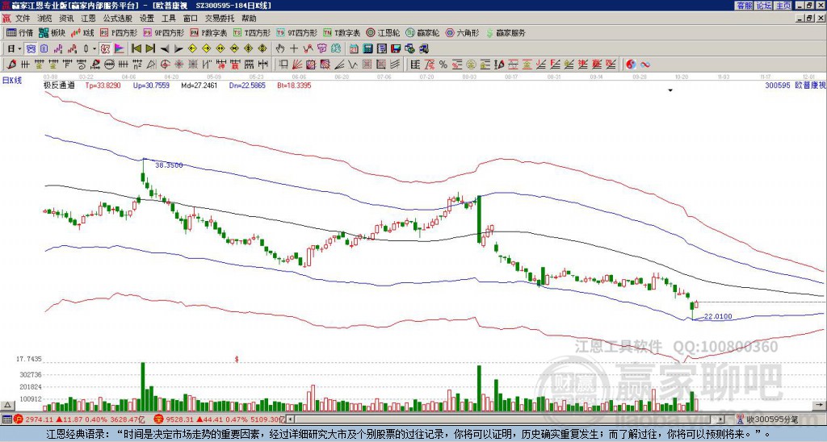Click the yin-yang taiji icon
The height and width of the screenshot is (442, 827).
631,65
